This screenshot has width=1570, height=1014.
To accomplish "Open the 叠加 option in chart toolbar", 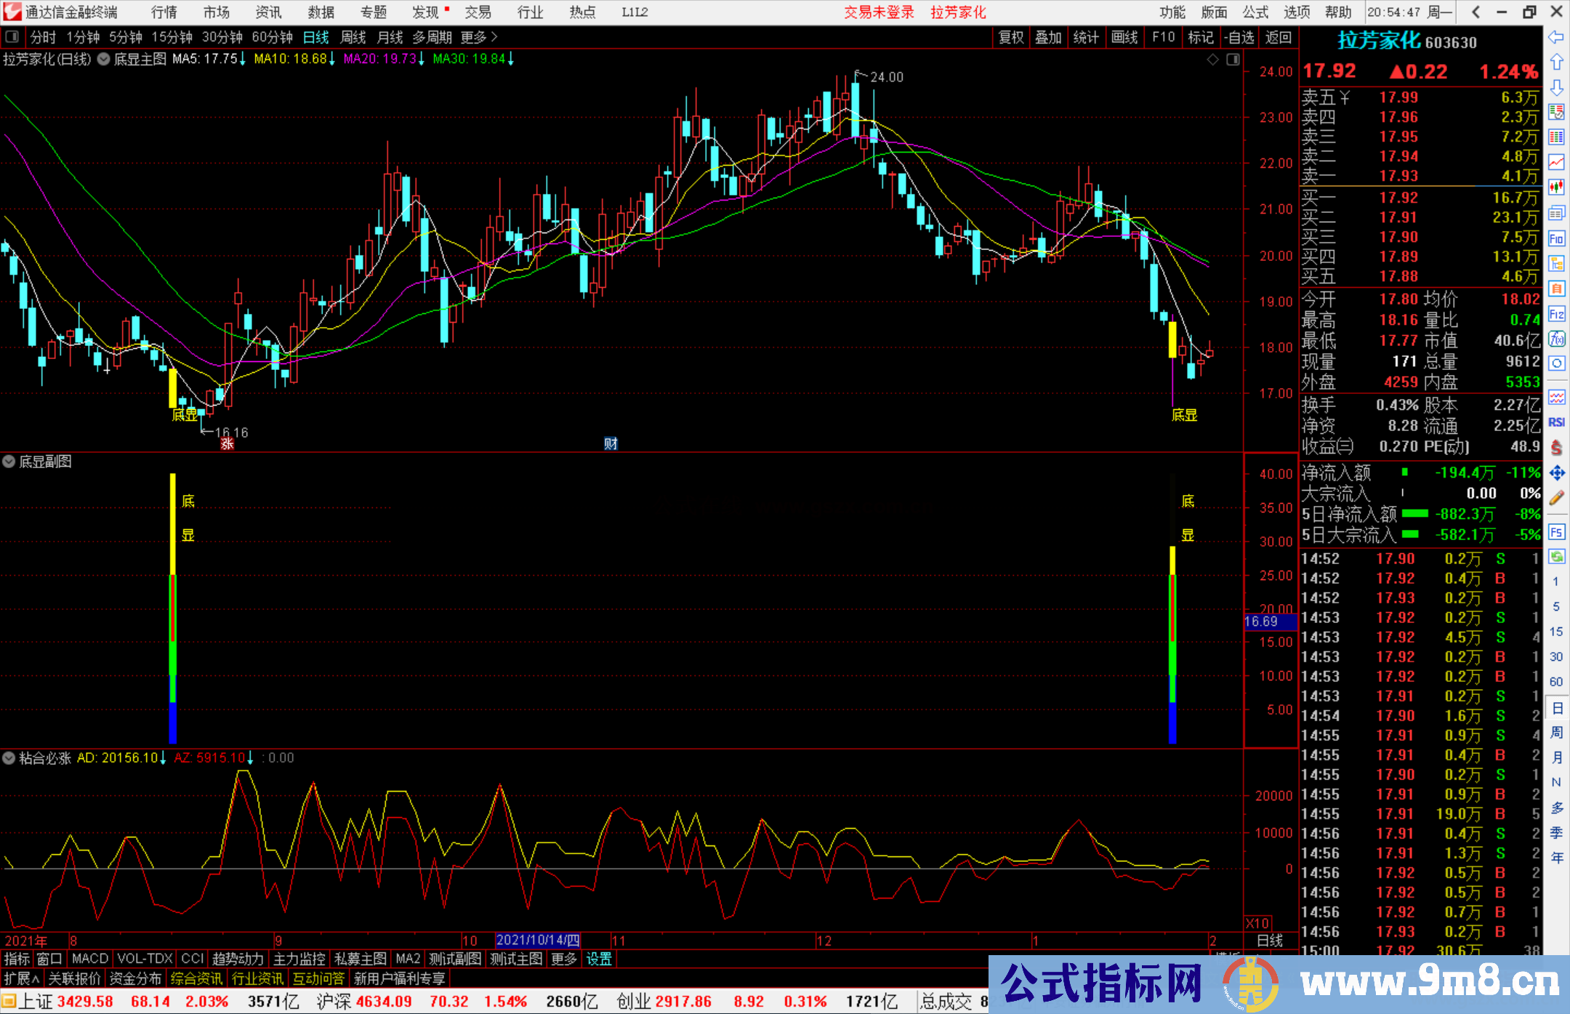I will coord(1049,37).
